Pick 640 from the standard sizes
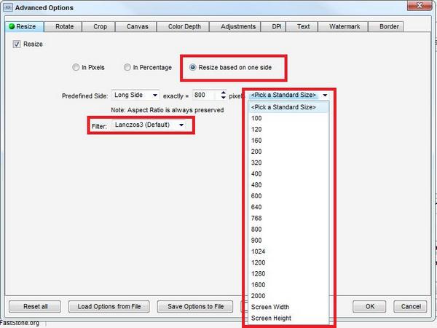 (x=257, y=207)
